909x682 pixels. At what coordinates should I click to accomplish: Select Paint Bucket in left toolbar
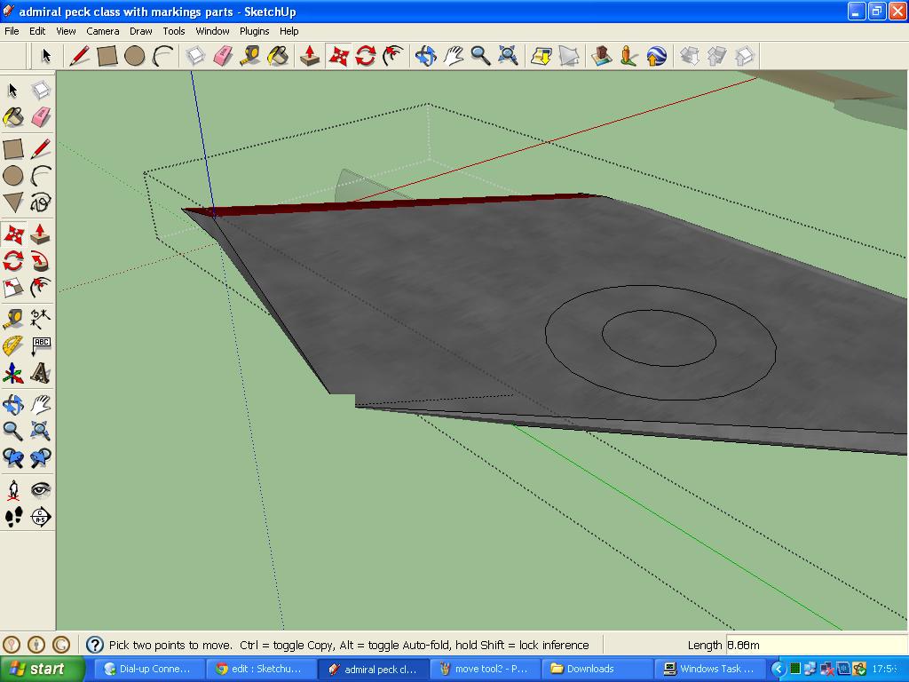[13, 117]
